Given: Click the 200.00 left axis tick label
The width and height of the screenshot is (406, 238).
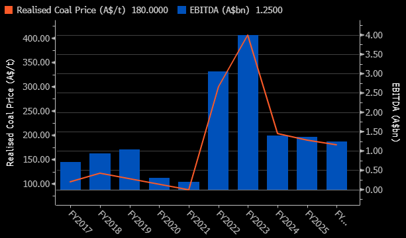Looking at the screenshot, I should point(36,136).
